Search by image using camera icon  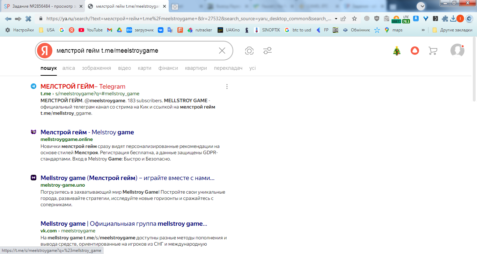click(249, 51)
